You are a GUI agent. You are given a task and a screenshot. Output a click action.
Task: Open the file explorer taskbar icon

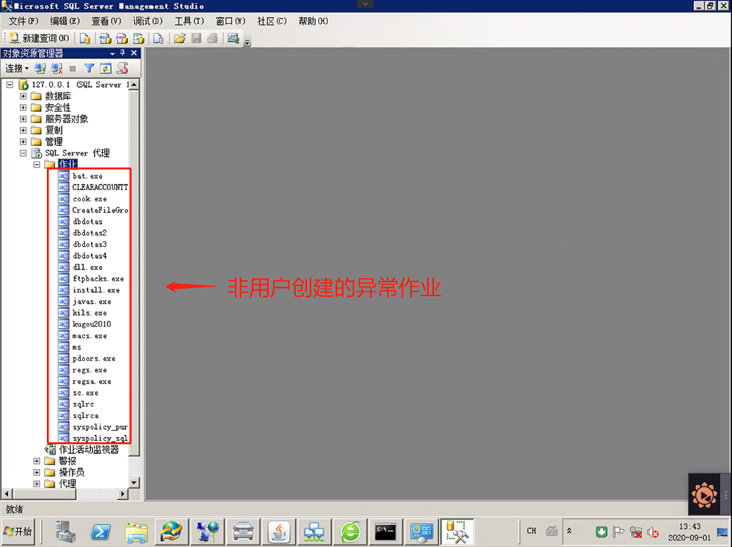click(x=136, y=532)
